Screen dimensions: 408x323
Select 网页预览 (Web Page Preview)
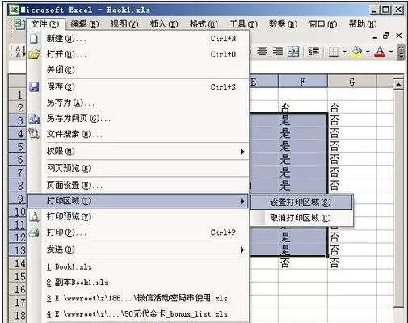[x=138, y=168]
